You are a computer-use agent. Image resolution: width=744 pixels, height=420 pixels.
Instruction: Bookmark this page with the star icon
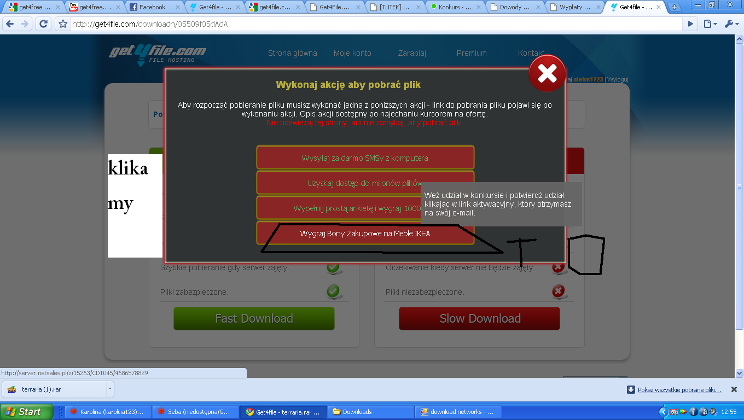click(x=63, y=24)
